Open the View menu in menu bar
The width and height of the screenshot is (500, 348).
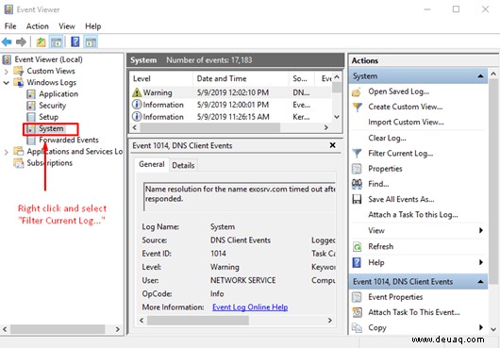click(67, 26)
